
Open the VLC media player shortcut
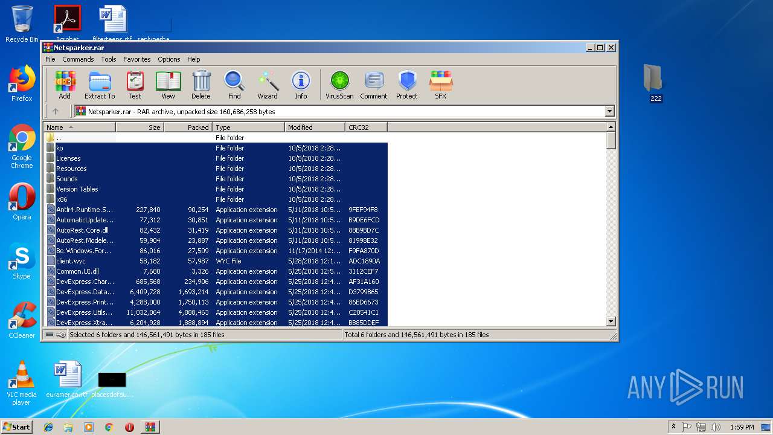tap(22, 383)
